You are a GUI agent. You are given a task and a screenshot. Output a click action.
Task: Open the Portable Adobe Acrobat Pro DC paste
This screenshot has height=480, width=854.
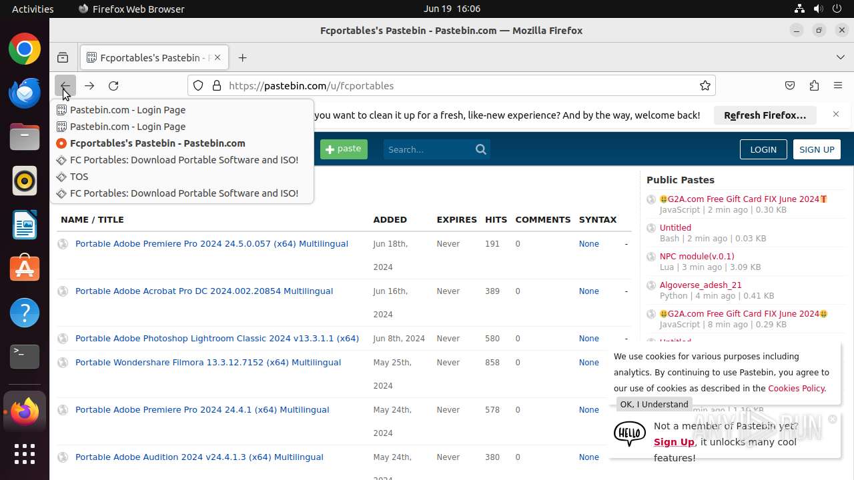tap(204, 291)
